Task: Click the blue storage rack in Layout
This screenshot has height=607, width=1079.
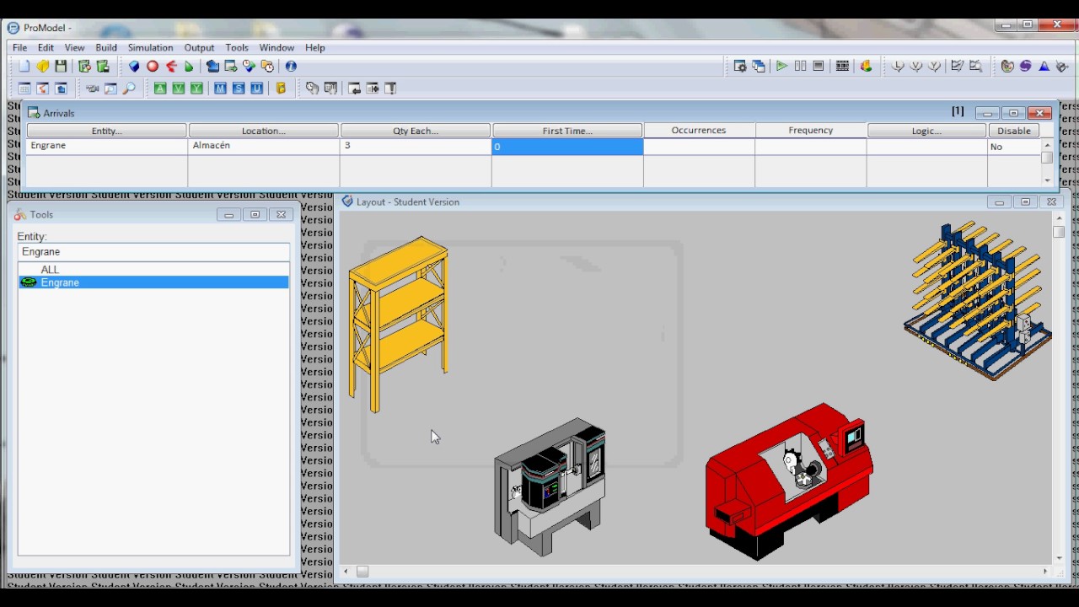Action: pyautogui.click(x=978, y=302)
